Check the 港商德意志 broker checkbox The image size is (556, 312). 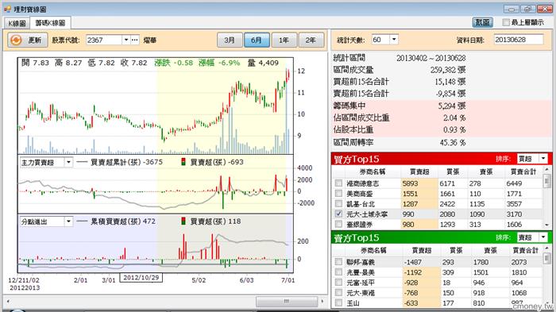[338, 183]
